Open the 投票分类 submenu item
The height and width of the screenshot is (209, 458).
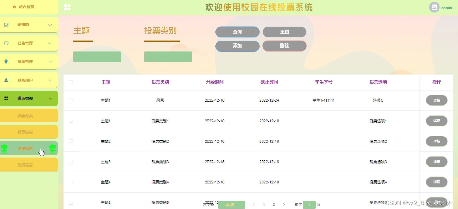click(x=29, y=116)
